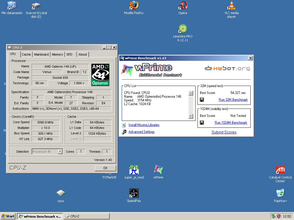Click Multiplier value x 10.0
Screen dimensions: 294x220
pyautogui.click(x=45, y=128)
